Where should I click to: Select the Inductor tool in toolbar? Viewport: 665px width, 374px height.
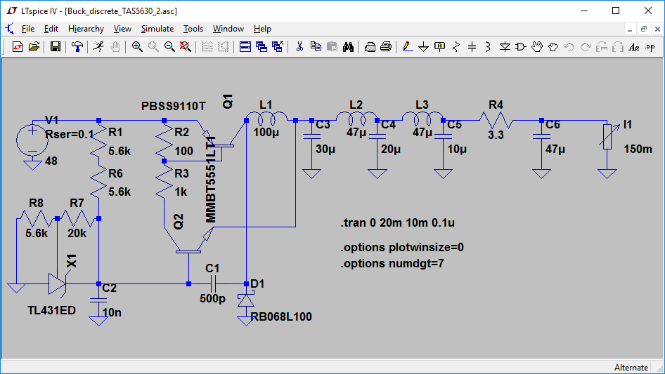[x=488, y=47]
